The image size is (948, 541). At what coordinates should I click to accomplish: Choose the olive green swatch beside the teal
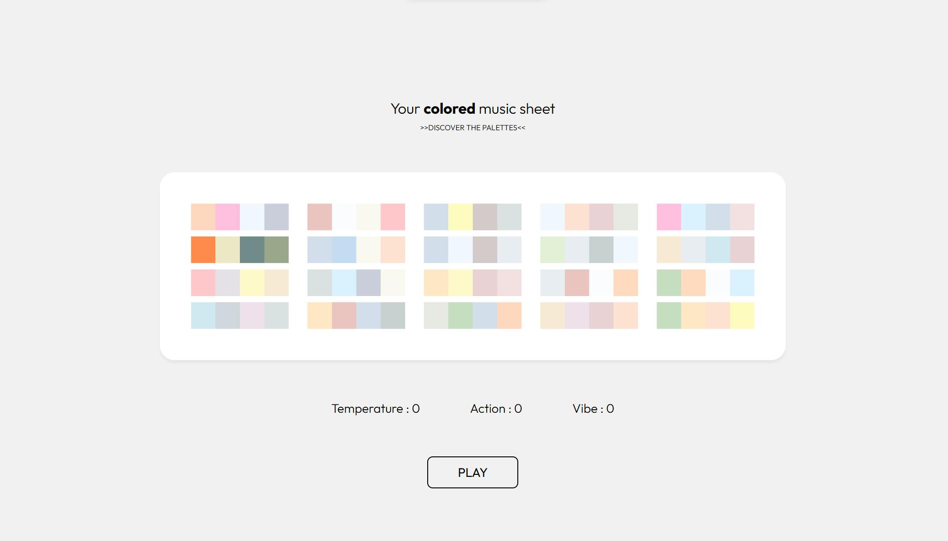tap(276, 249)
